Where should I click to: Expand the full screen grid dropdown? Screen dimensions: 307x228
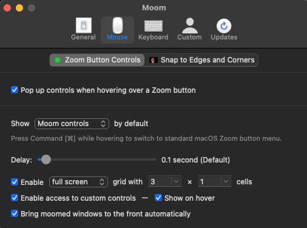point(78,182)
